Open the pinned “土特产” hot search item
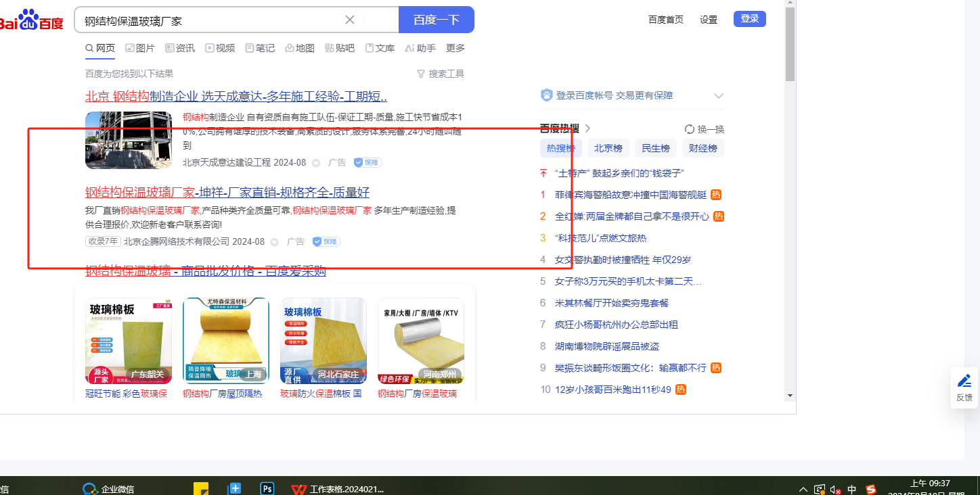980x495 pixels. coord(619,173)
